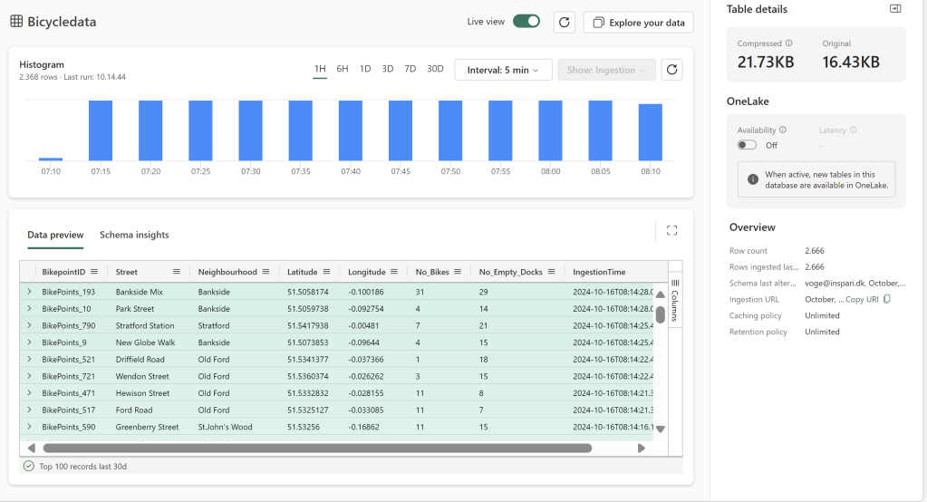This screenshot has width=927, height=502.
Task: Open the BikepointID column menu icon
Action: [95, 272]
